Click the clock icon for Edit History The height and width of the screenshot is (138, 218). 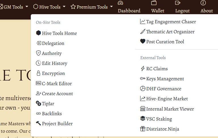click(x=38, y=63)
